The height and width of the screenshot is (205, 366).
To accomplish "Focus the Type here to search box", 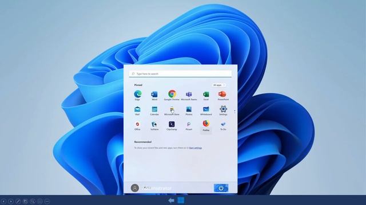I will (180, 73).
